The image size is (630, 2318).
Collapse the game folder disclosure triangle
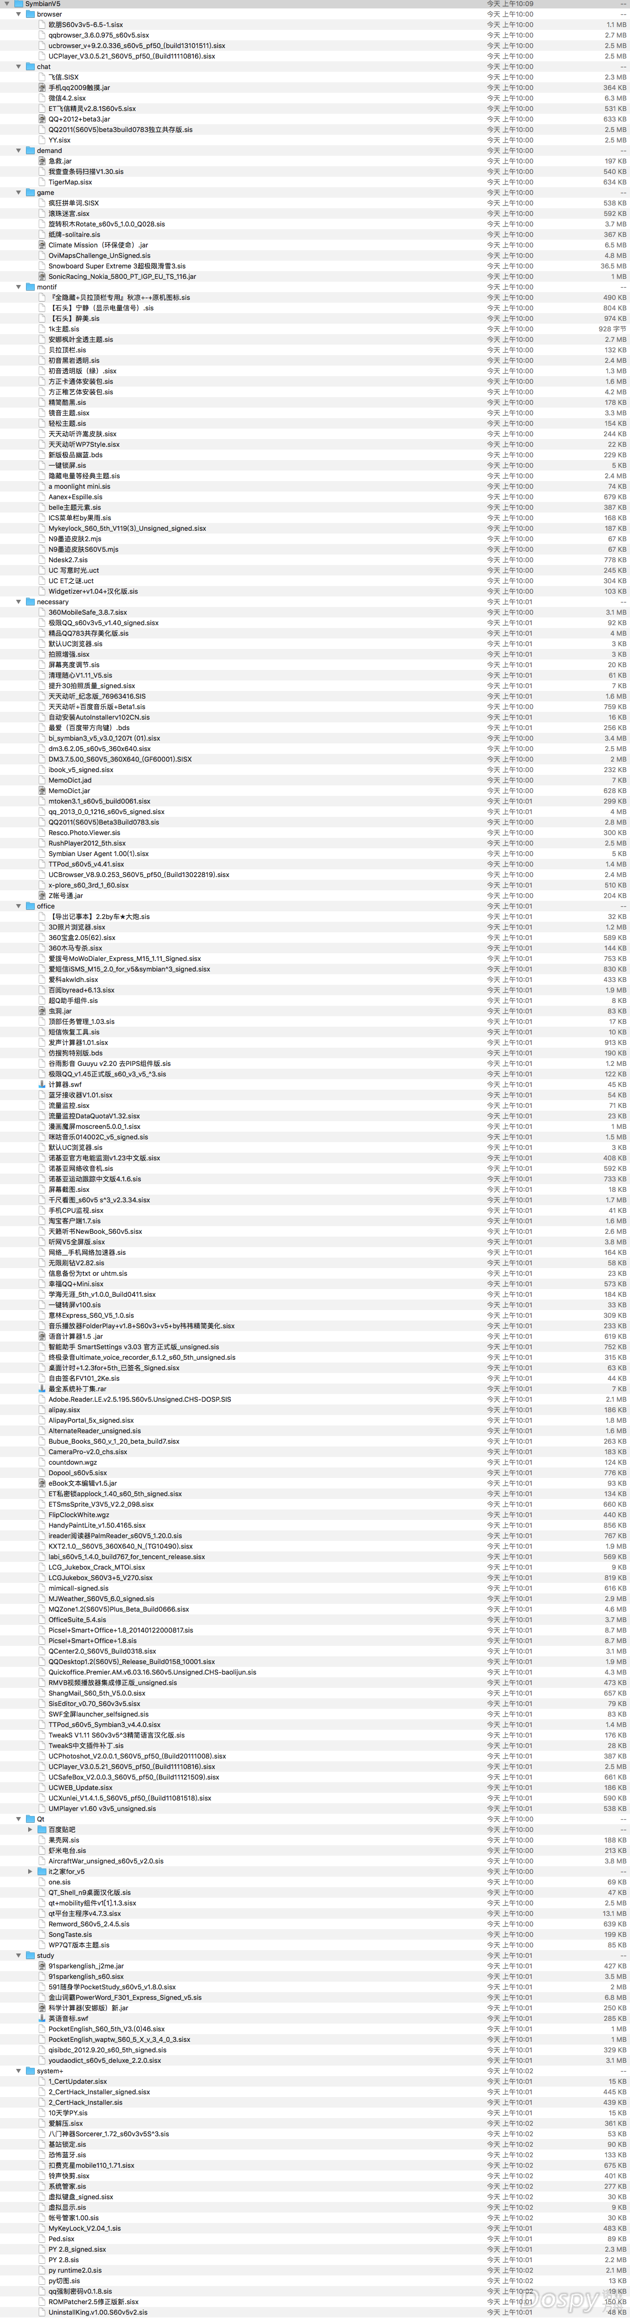[x=19, y=193]
